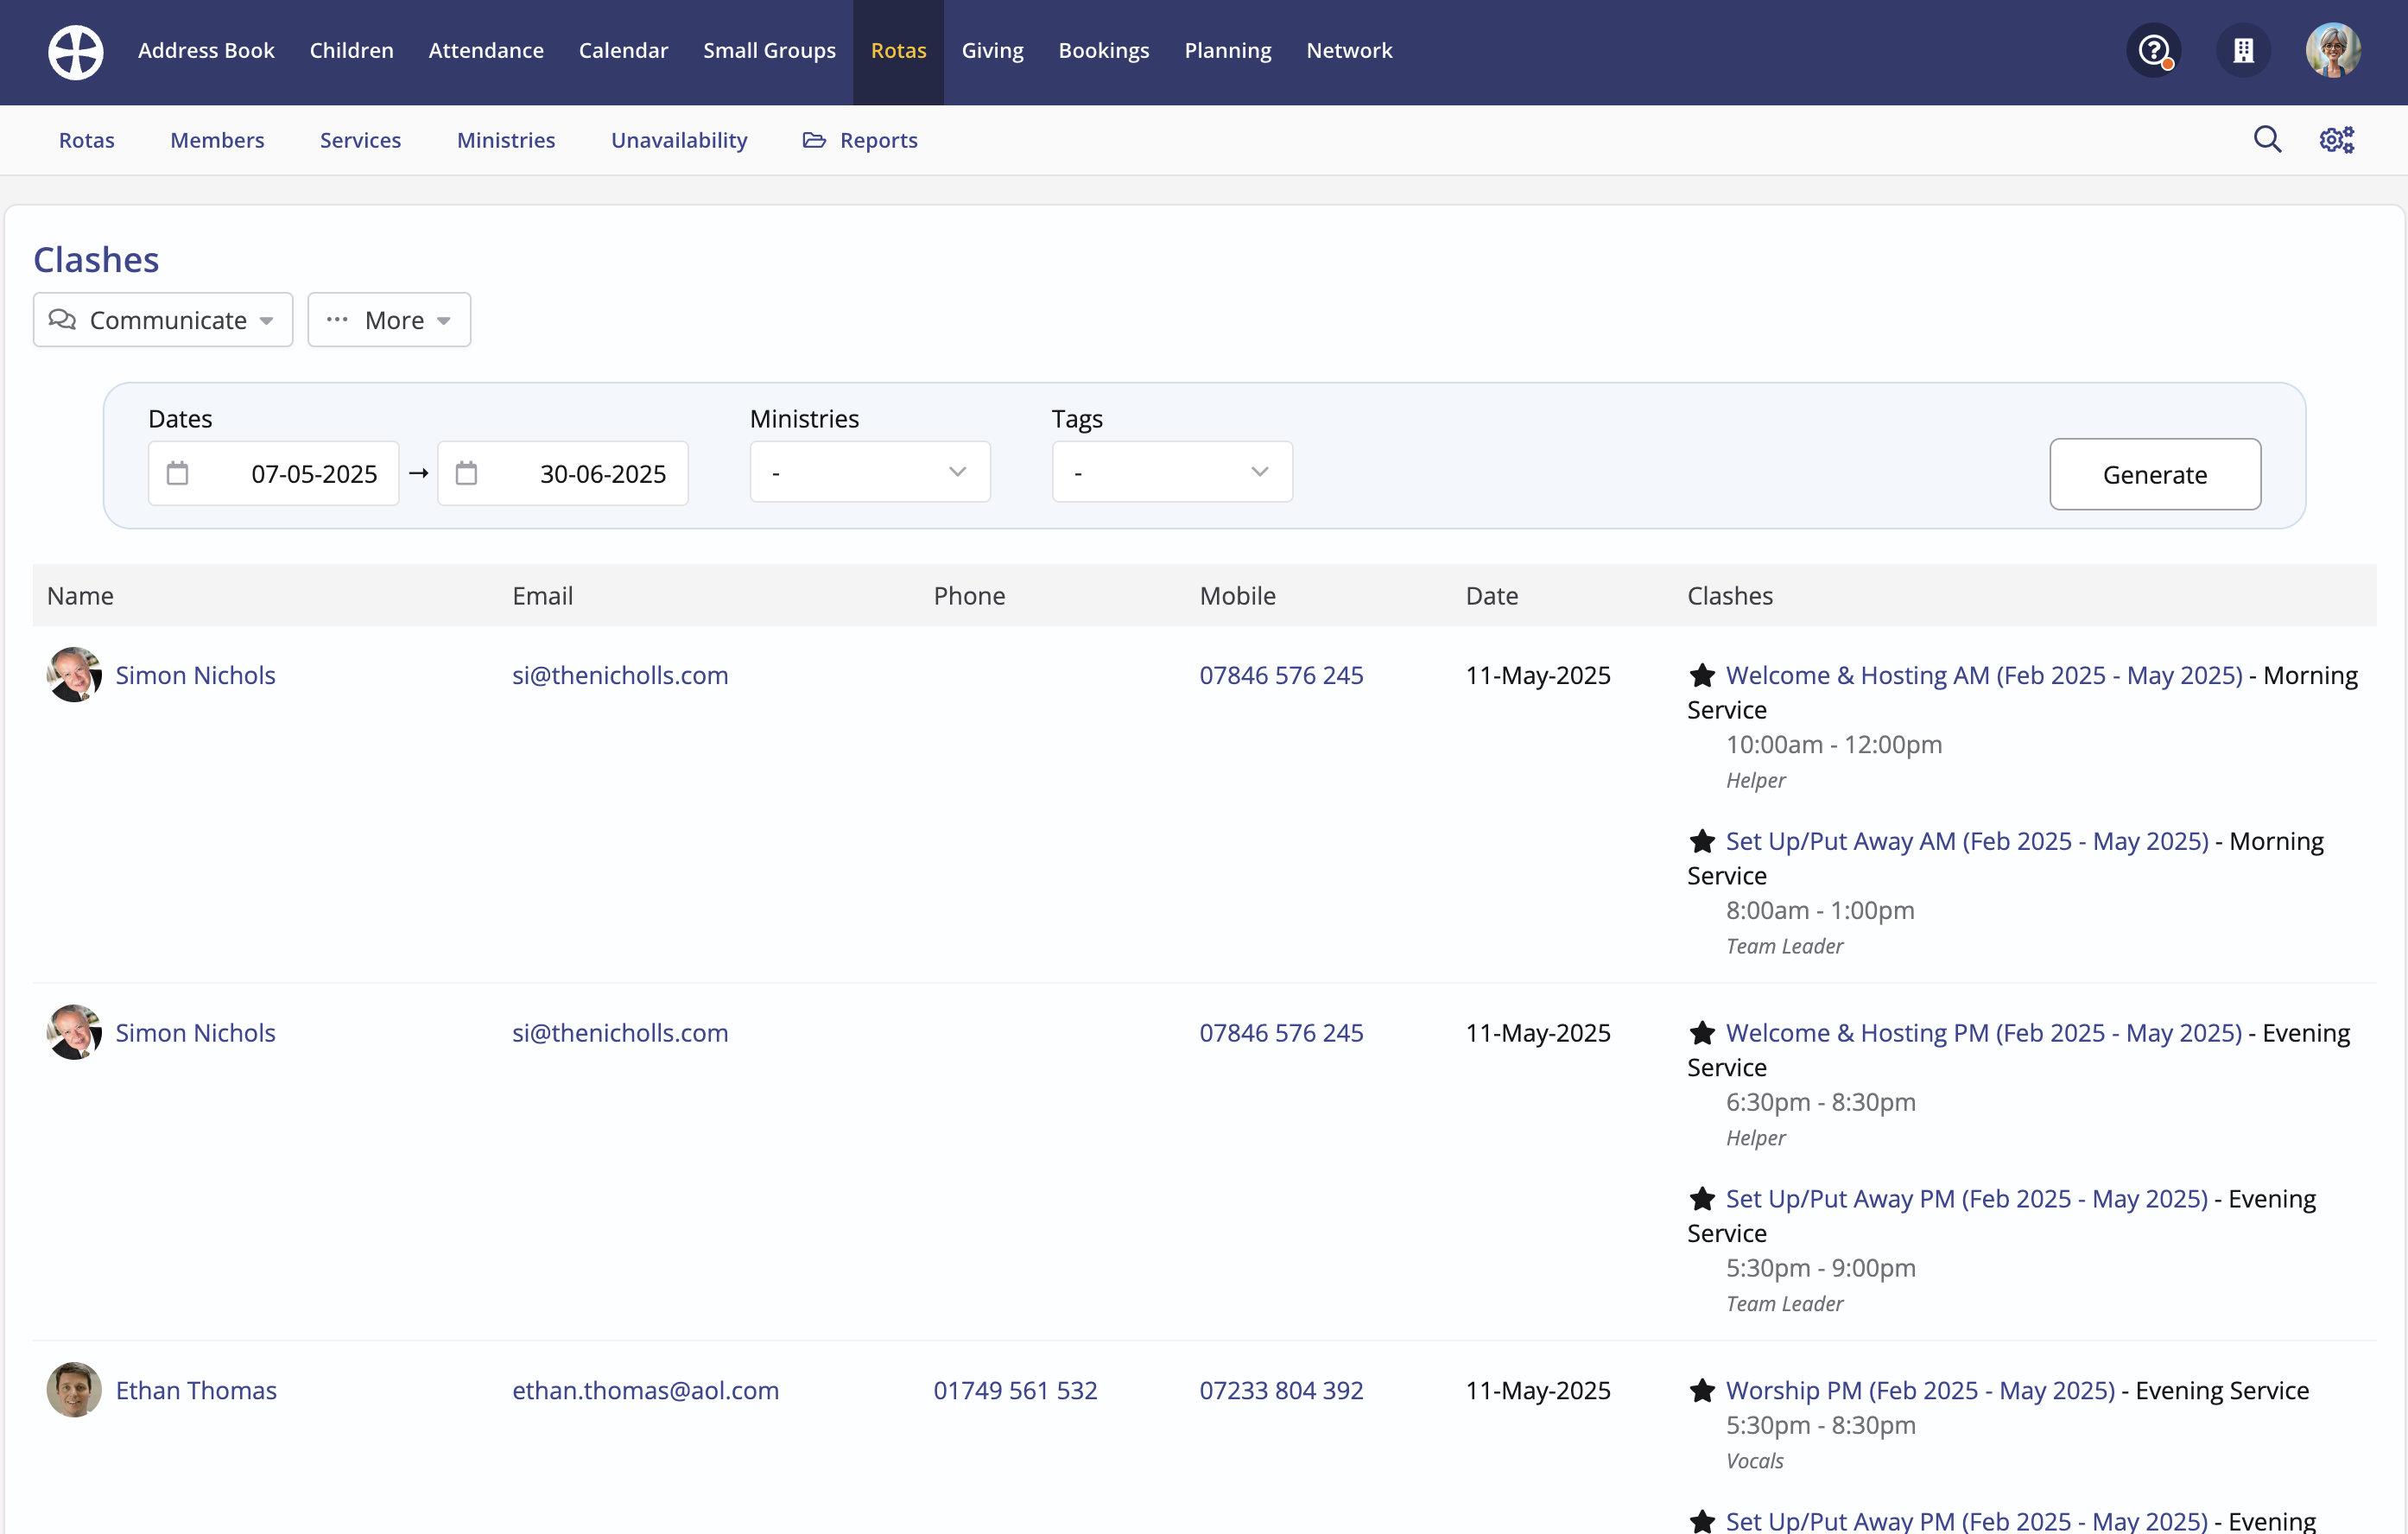Click star beside Welcome & Hosting AM

click(1702, 675)
